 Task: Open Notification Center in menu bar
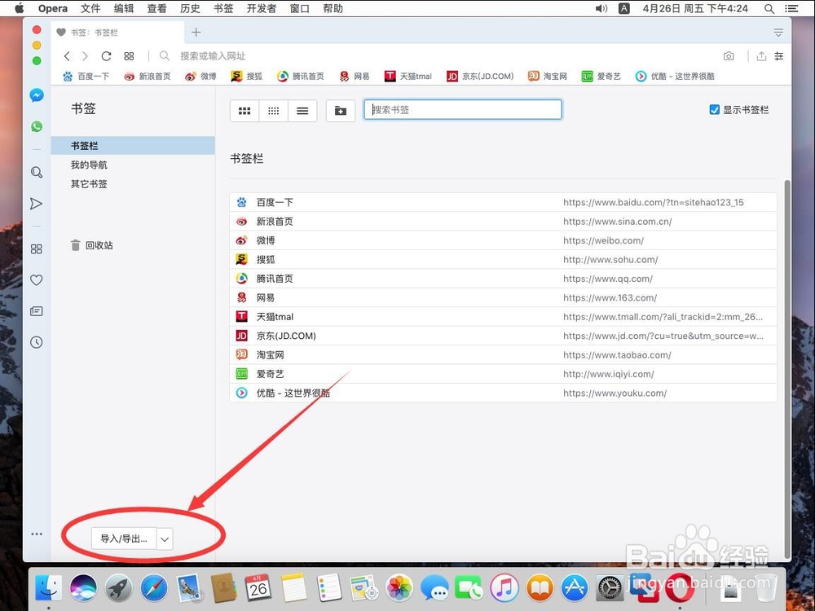[x=791, y=8]
